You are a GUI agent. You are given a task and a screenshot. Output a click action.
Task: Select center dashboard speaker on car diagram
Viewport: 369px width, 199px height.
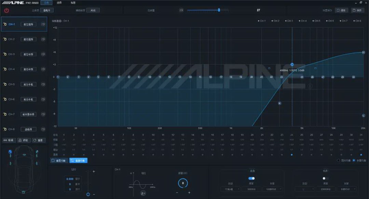coord(24,155)
